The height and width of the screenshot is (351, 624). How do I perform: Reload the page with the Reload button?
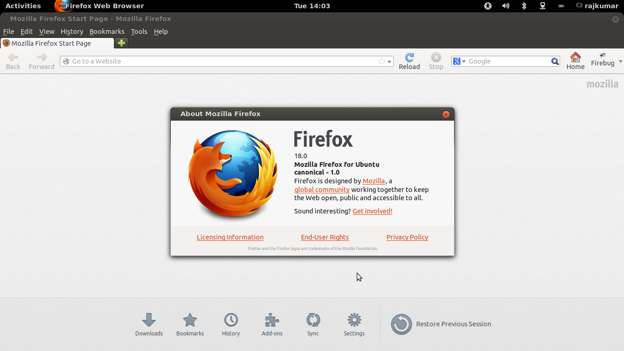(409, 61)
